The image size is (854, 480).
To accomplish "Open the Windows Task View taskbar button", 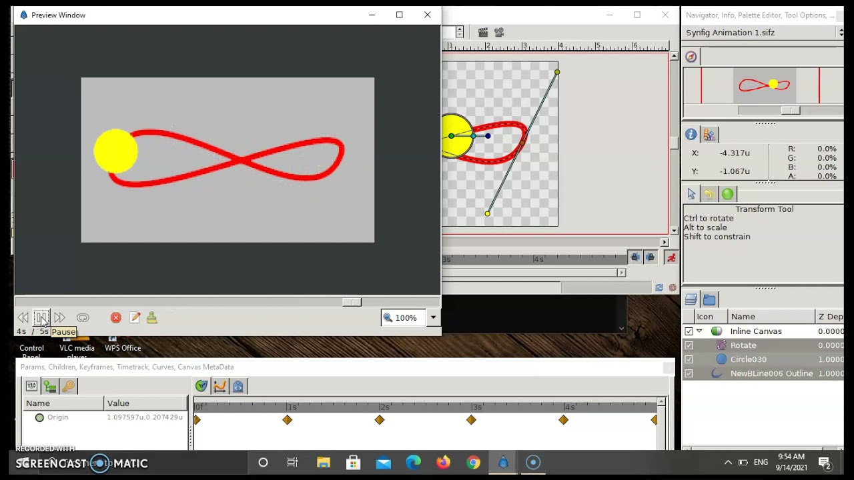I will click(x=292, y=463).
